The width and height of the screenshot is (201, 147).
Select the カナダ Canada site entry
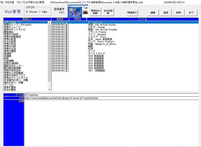(96, 27)
